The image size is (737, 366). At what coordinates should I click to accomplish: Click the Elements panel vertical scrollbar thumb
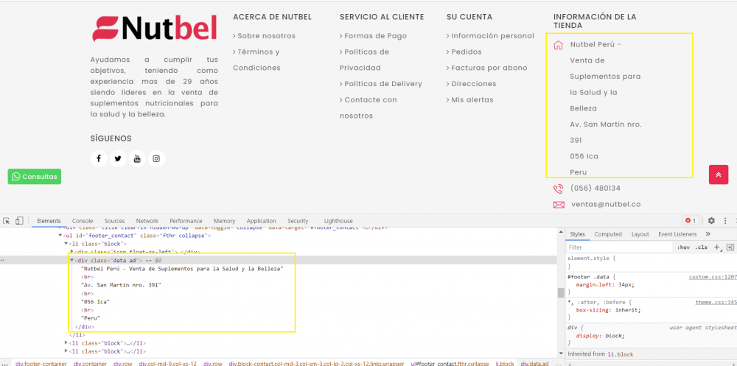click(560, 292)
